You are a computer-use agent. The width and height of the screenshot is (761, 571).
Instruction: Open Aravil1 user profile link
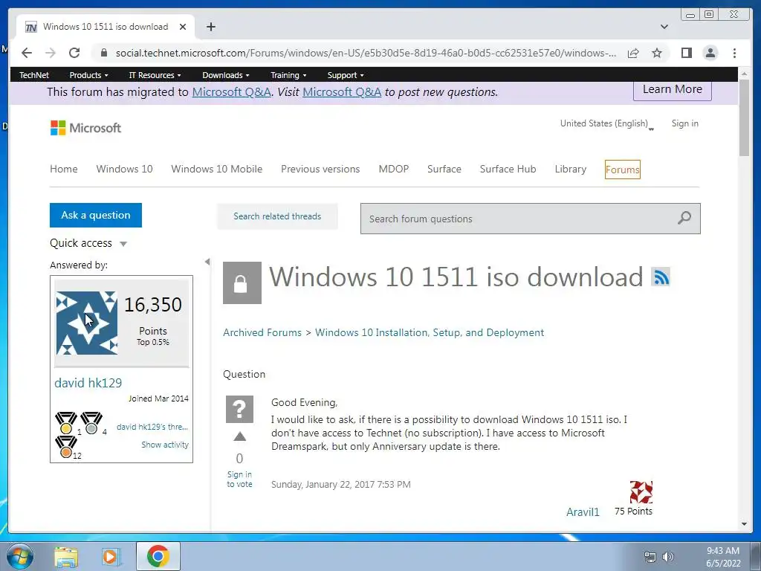point(583,512)
